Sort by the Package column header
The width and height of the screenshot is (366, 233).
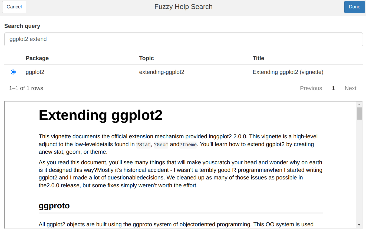(37, 58)
